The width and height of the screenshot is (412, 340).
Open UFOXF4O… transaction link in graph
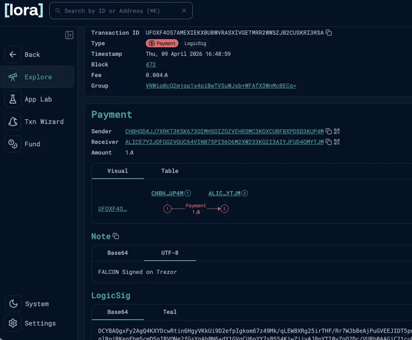(x=112, y=209)
